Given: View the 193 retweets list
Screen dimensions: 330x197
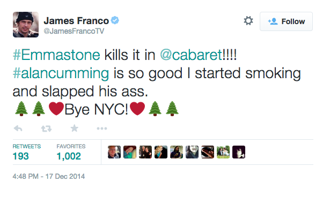Looking at the screenshot, I should [x=27, y=152].
